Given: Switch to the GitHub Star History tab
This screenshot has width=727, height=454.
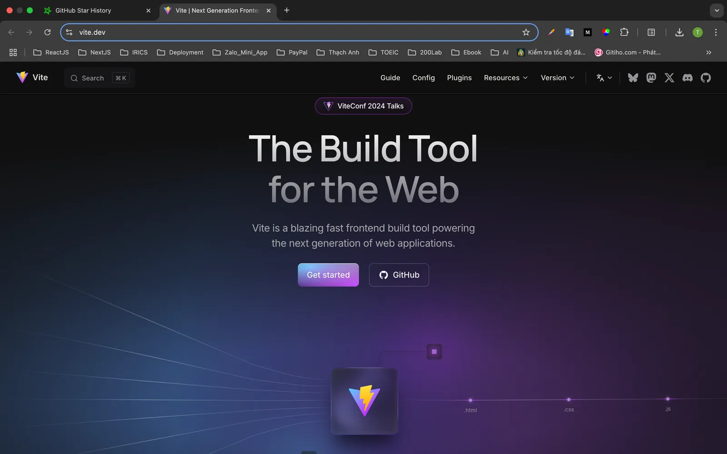Looking at the screenshot, I should click(x=98, y=10).
